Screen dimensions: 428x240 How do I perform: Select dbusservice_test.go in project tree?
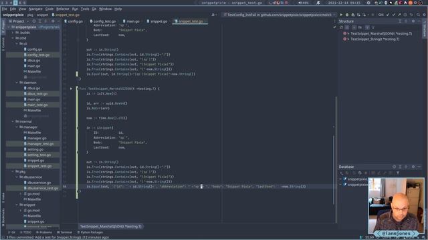43,188
